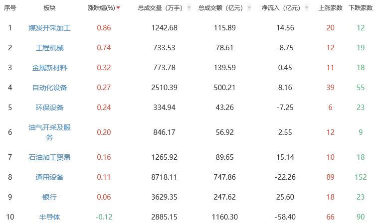This screenshot has height=223, width=378.
Task: Open the 半导体 sector link
Action: [49, 217]
